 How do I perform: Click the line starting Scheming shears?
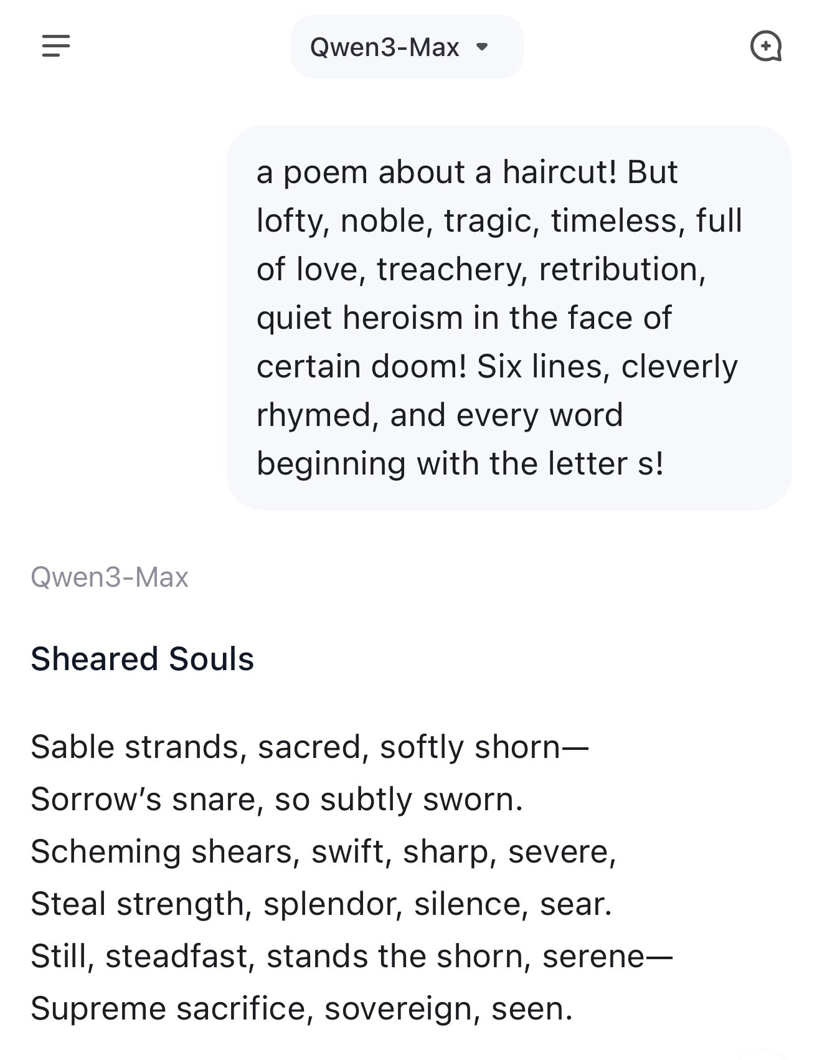pyautogui.click(x=324, y=851)
